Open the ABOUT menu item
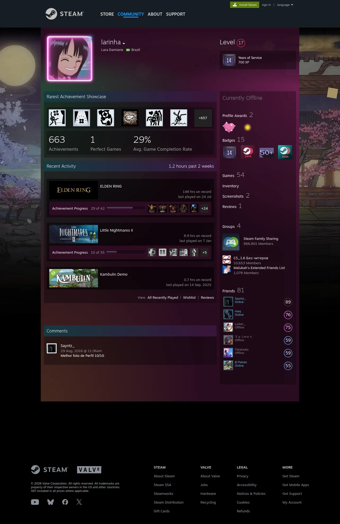The width and height of the screenshot is (340, 524). click(155, 14)
